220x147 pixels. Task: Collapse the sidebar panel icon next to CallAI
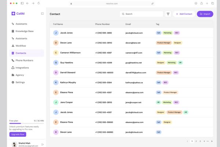point(42,14)
